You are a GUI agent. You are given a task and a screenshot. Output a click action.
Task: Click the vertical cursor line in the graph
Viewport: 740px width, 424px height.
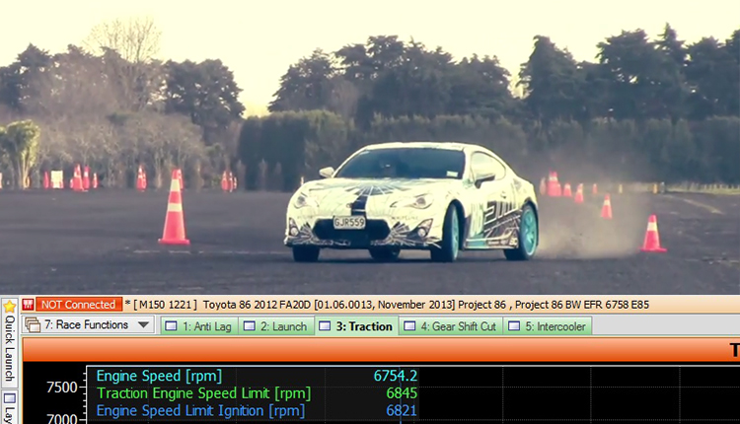401,394
